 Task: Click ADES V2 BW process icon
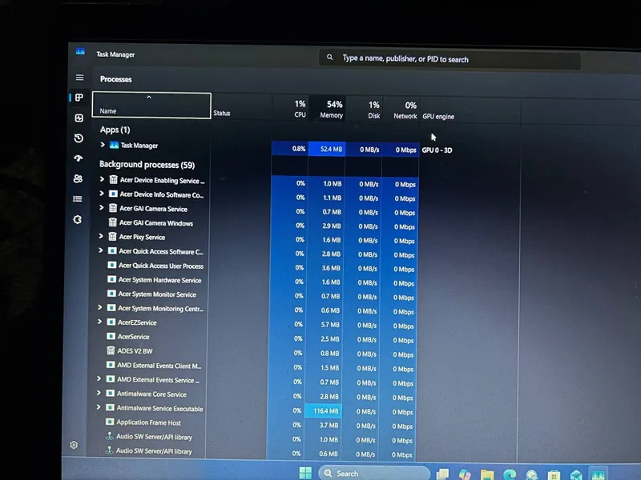[111, 350]
